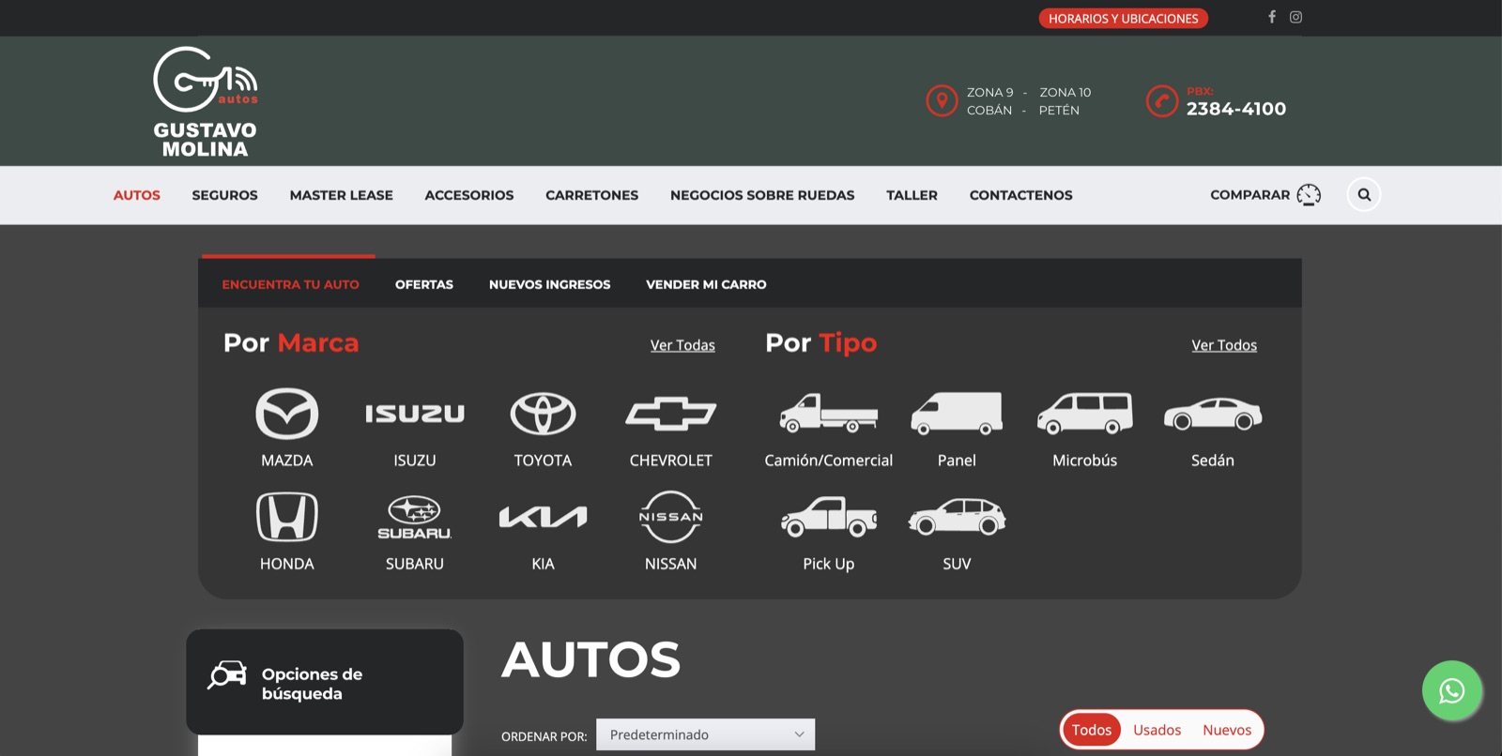Open Negocios Sobre Ruedas menu item
The image size is (1502, 756).
pos(762,195)
